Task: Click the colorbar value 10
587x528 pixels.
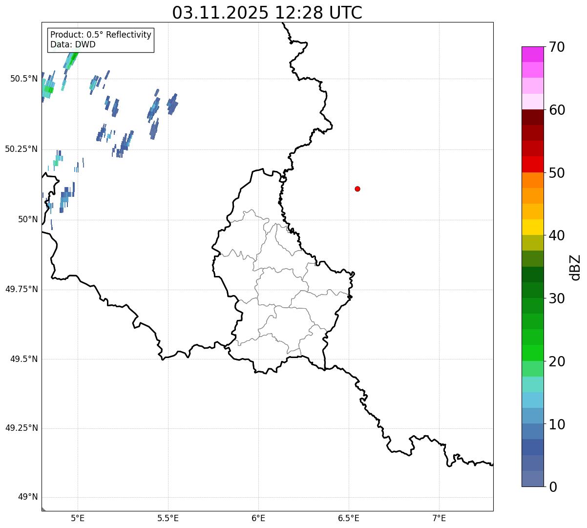Action: pos(557,424)
